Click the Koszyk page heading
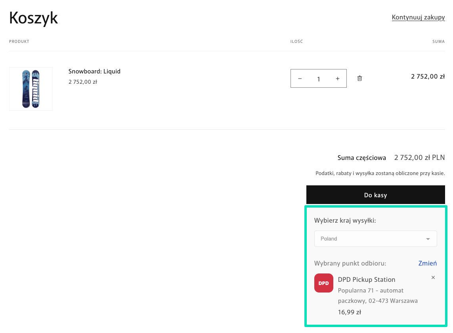 (34, 18)
